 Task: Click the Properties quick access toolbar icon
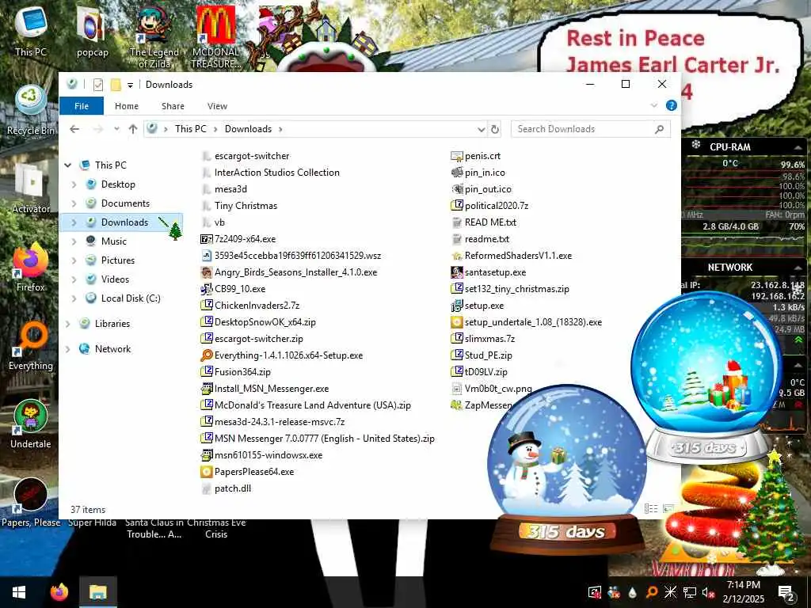click(x=97, y=84)
